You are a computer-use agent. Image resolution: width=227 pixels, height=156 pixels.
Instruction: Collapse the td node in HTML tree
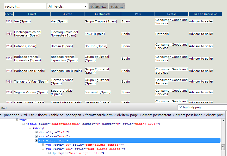click(17, 120)
